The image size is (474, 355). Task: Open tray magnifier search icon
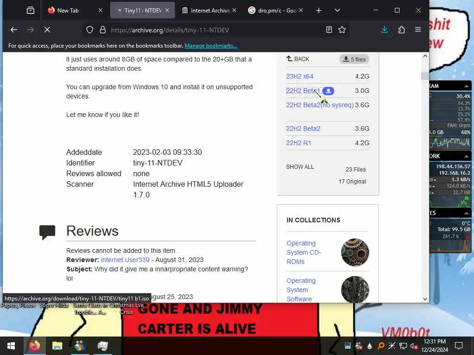tap(381, 346)
